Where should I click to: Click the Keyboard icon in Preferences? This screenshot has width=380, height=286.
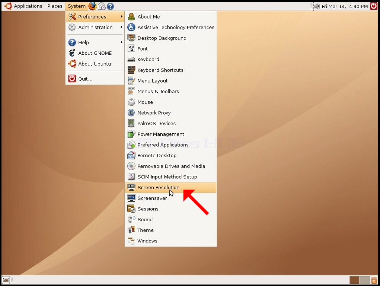coord(131,60)
